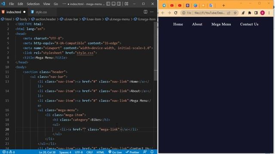This screenshot has height=154, width=275.
Task: Select section.header breadcrumb
Action: click(x=46, y=19)
